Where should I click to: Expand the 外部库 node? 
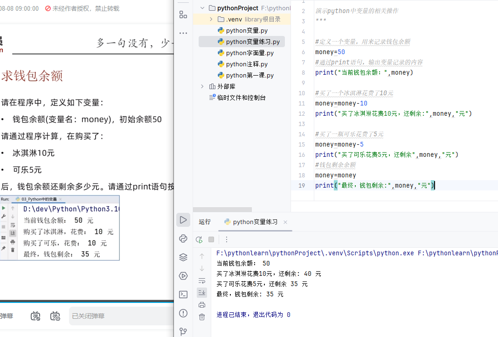(x=202, y=86)
